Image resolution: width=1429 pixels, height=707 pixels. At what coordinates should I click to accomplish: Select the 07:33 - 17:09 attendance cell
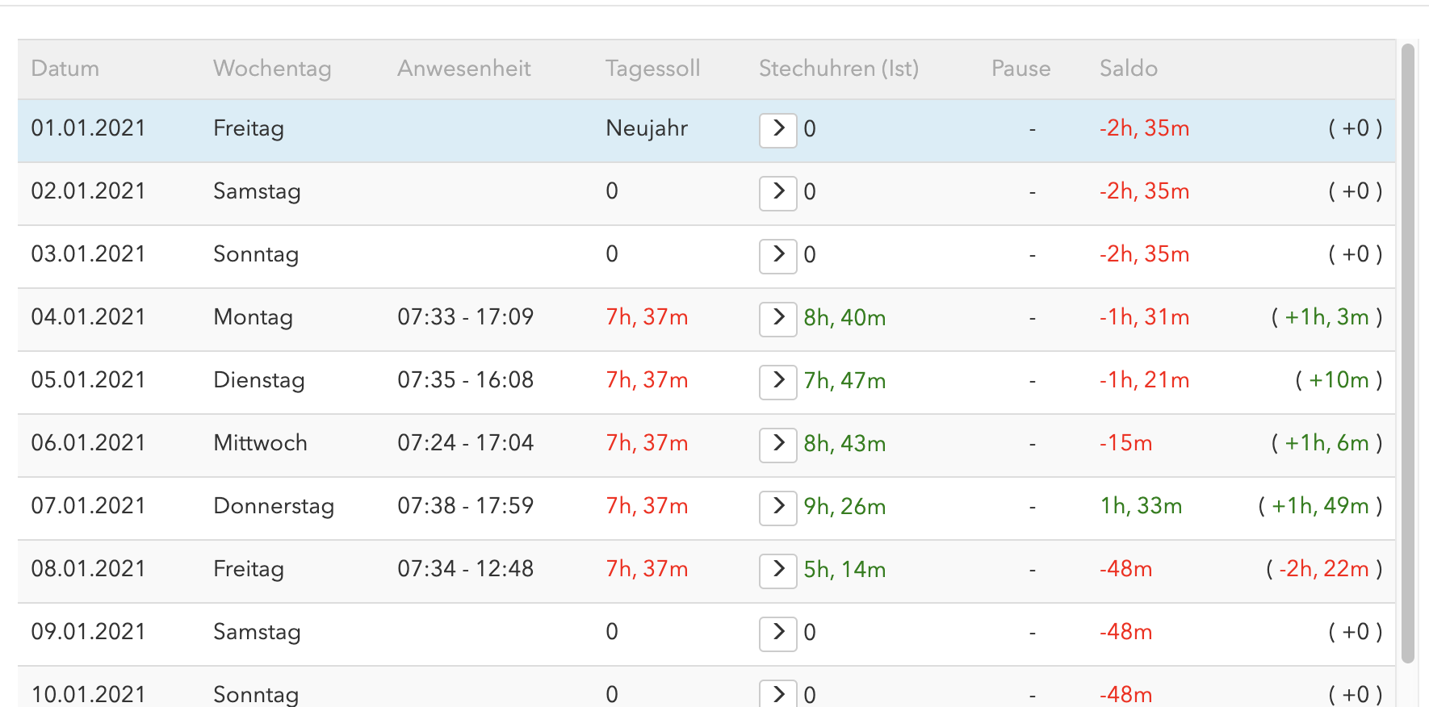point(465,317)
